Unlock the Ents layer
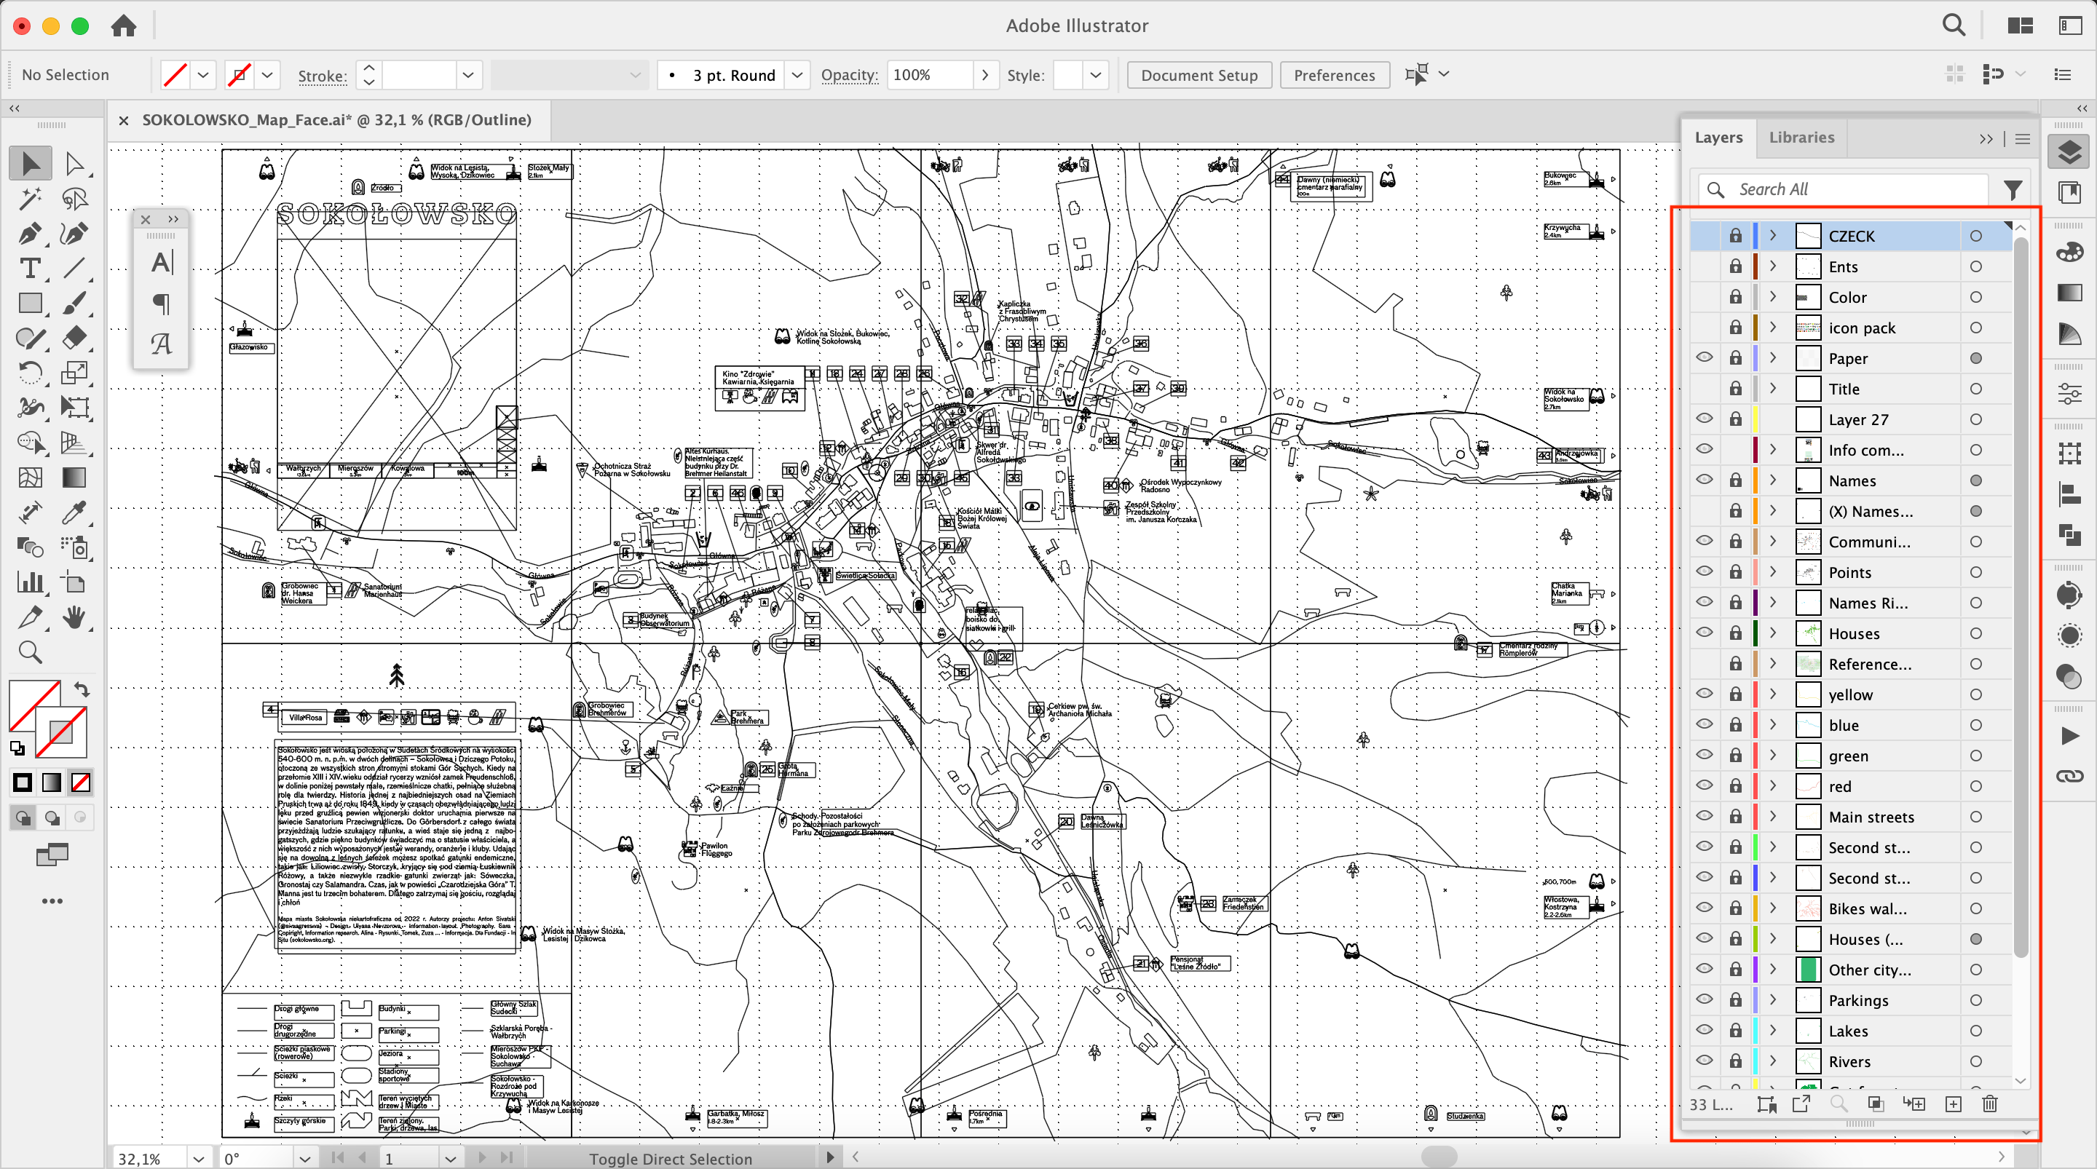The image size is (2097, 1169). (1736, 267)
